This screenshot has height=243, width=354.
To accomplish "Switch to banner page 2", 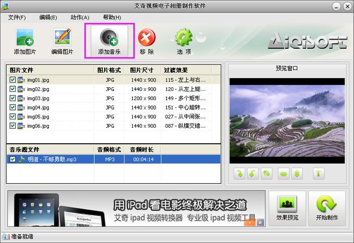I will coord(260,223).
